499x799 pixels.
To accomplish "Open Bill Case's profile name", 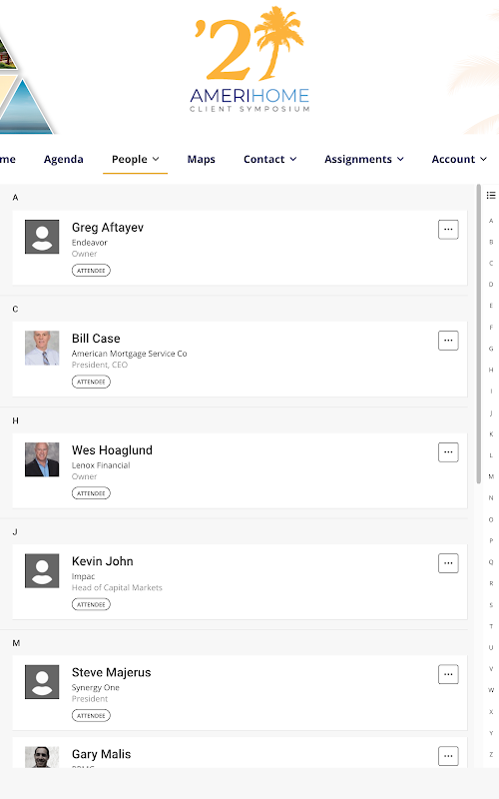I will [96, 339].
